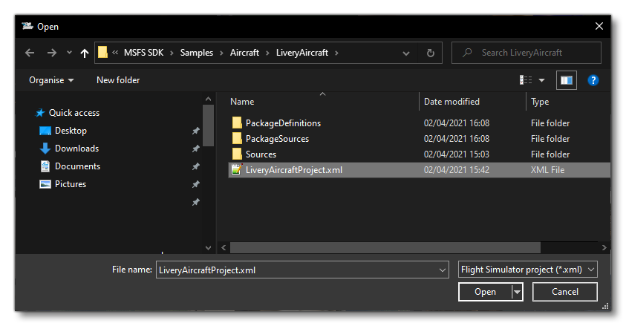Image resolution: width=626 pixels, height=326 pixels.
Task: Open the Sources folder
Action: click(x=261, y=154)
